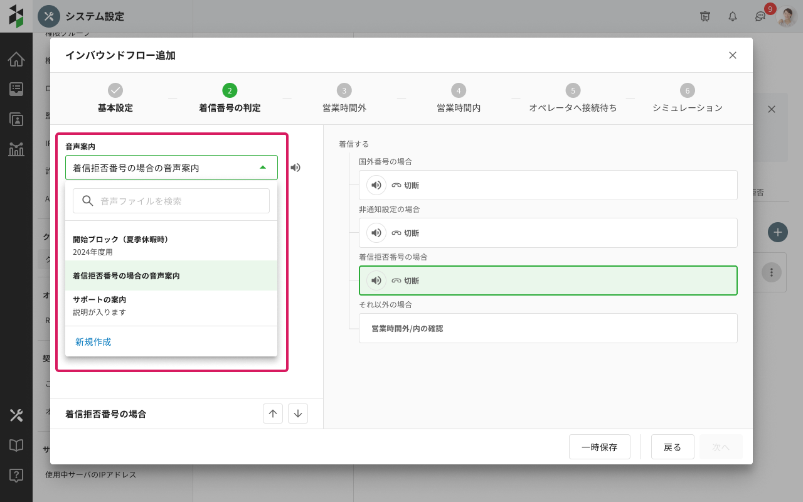The width and height of the screenshot is (803, 502).
Task: Open the presentation board icon in header
Action: 705,16
